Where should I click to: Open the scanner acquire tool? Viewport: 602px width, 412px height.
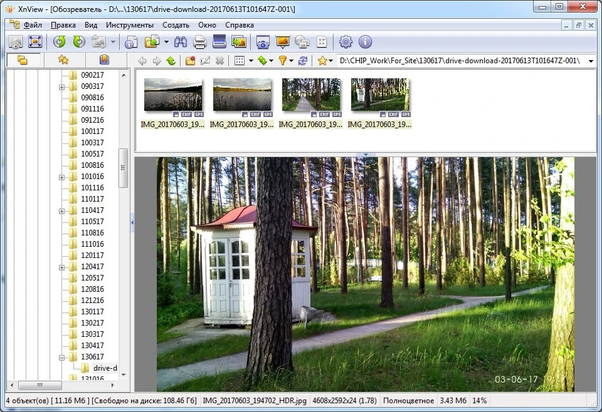(219, 42)
